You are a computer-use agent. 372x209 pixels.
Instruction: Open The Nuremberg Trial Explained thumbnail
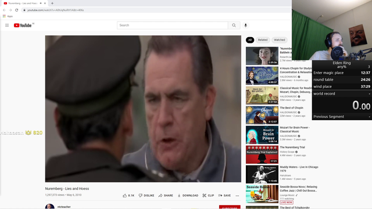[262, 154]
